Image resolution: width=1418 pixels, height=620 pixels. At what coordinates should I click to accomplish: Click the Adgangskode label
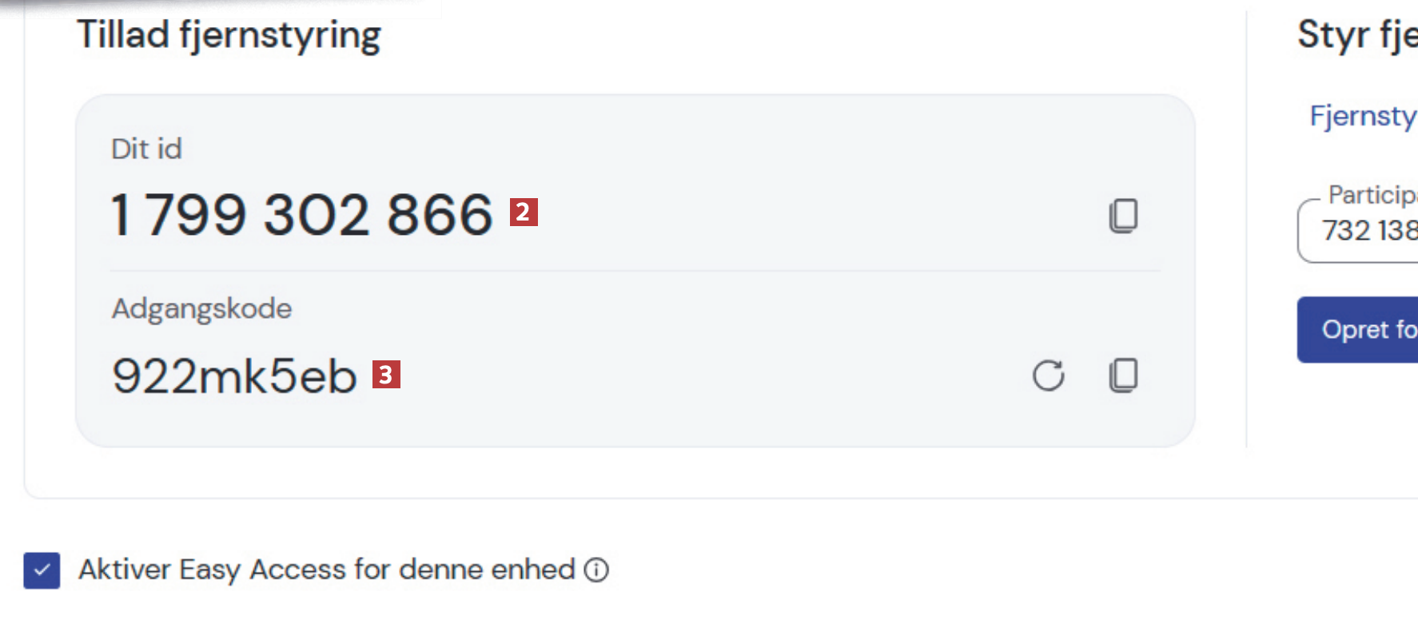(x=201, y=308)
